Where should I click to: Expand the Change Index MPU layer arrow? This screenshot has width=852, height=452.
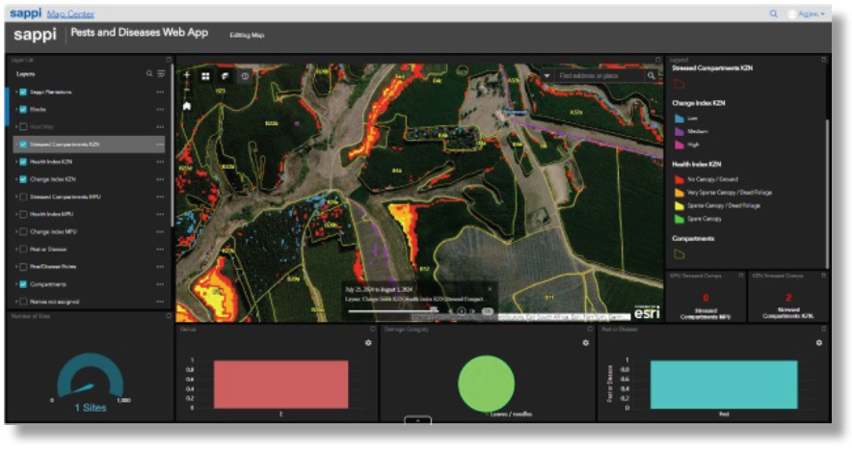[16, 232]
